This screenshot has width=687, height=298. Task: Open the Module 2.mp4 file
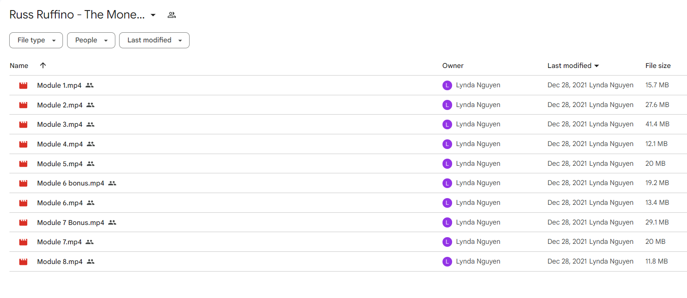coord(60,105)
